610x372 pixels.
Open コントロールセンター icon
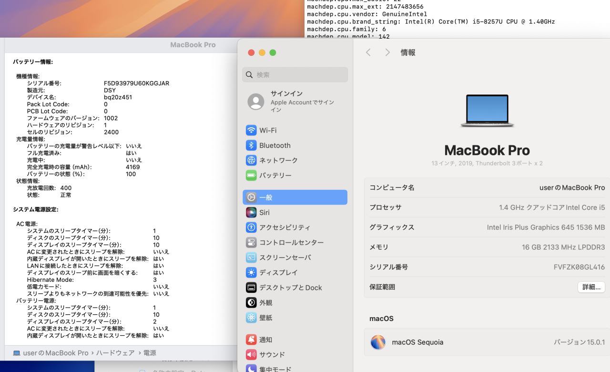tap(251, 242)
